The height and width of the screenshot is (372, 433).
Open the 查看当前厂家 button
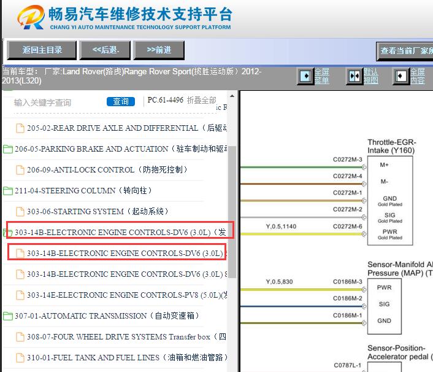pos(405,51)
